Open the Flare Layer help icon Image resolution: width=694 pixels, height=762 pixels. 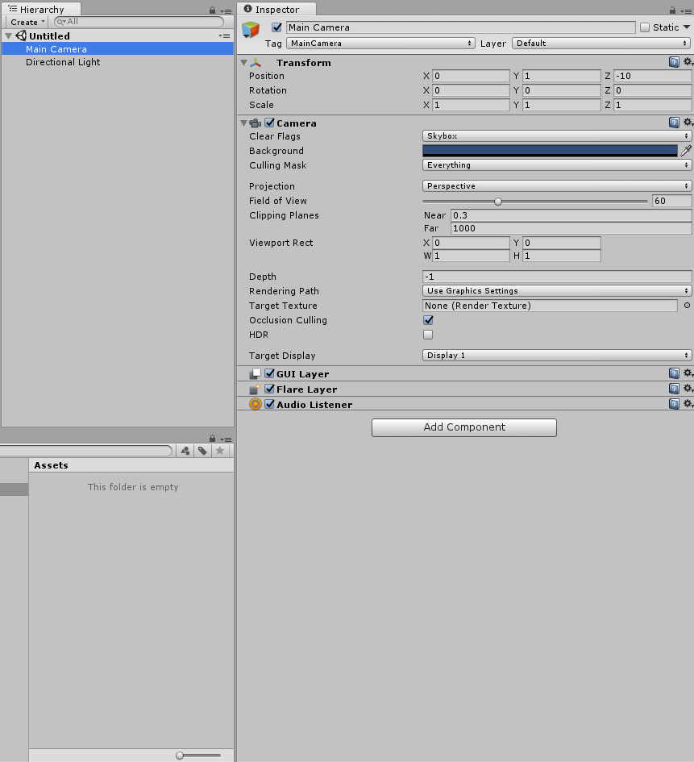pos(674,389)
